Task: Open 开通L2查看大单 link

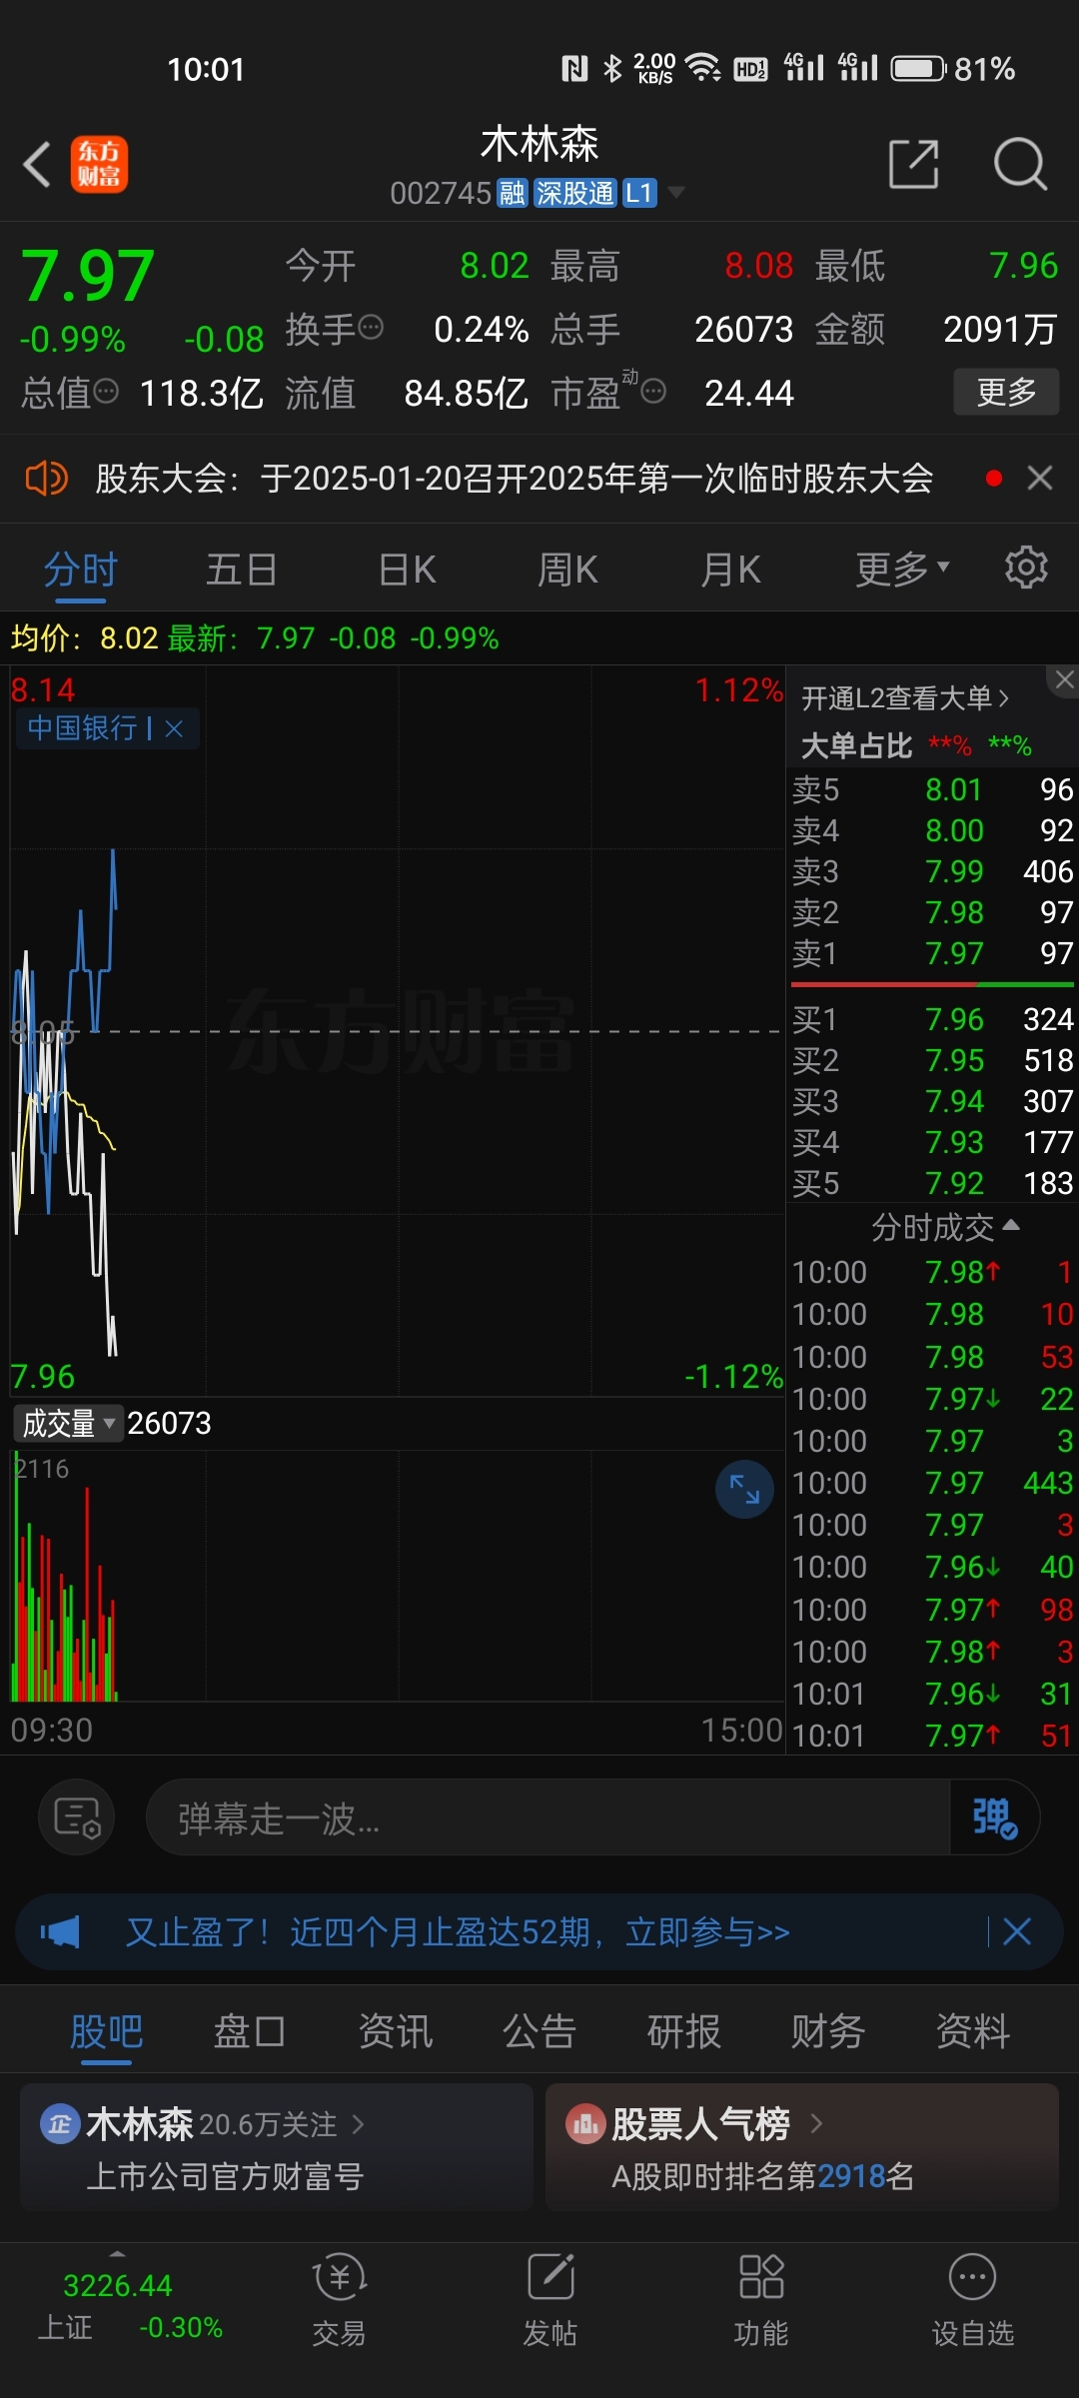Action: [x=905, y=698]
